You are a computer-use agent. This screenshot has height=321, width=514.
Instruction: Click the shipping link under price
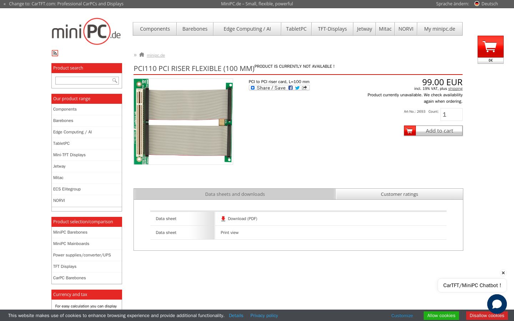click(455, 88)
